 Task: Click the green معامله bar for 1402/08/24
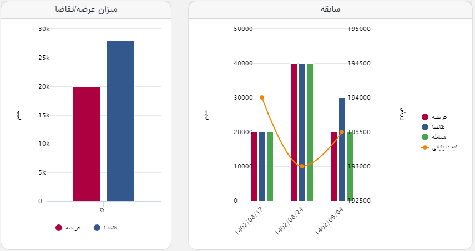coord(310,132)
